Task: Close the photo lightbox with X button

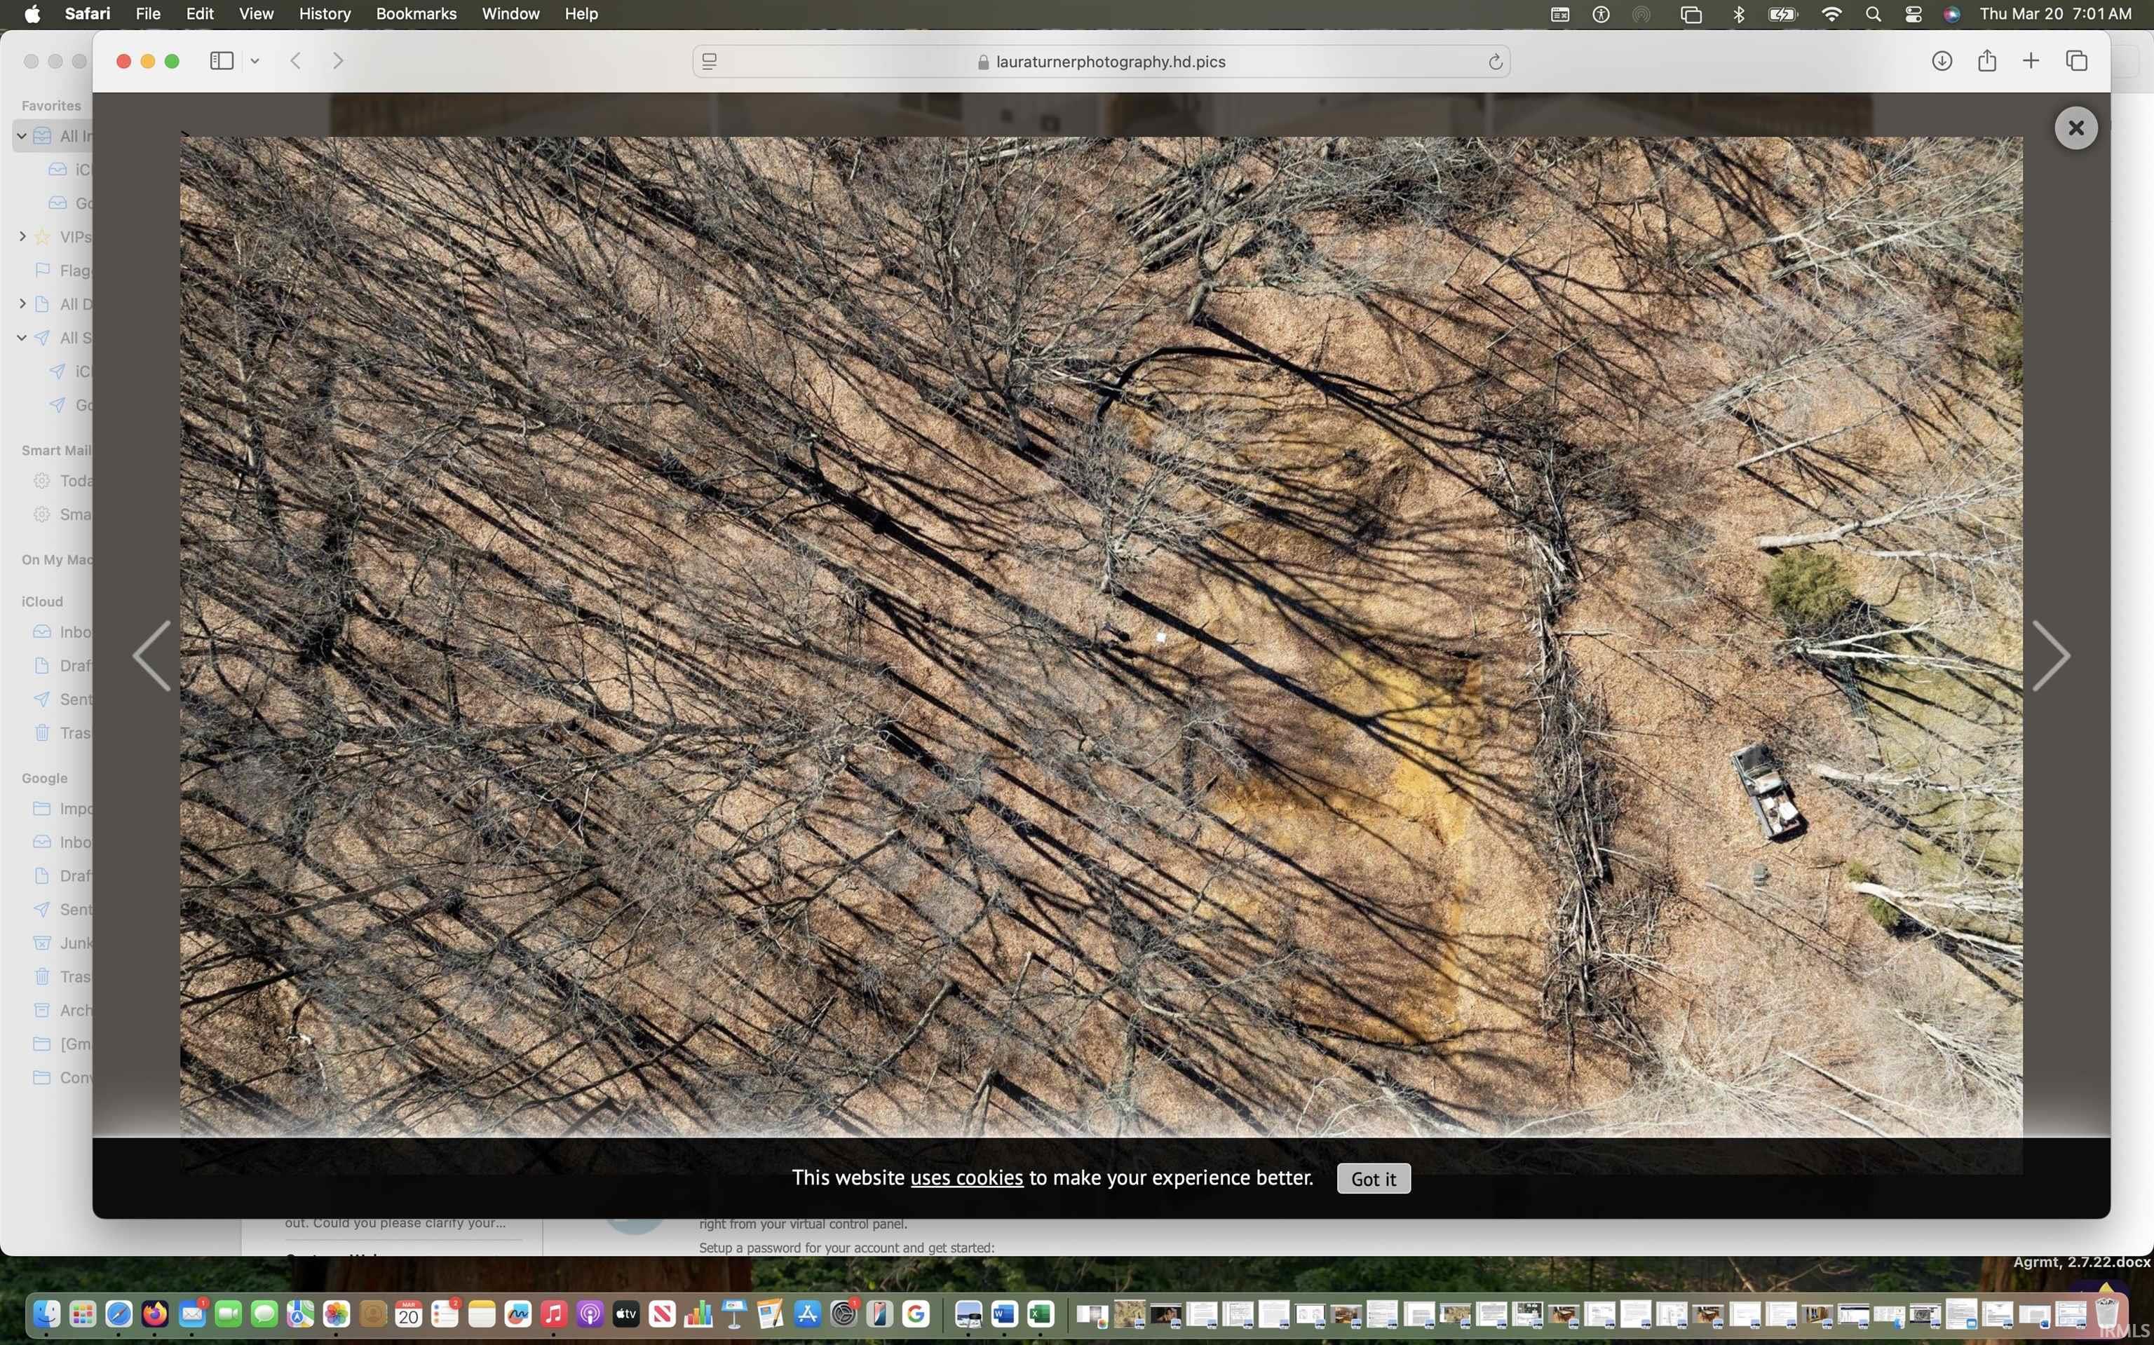Action: pyautogui.click(x=2075, y=128)
